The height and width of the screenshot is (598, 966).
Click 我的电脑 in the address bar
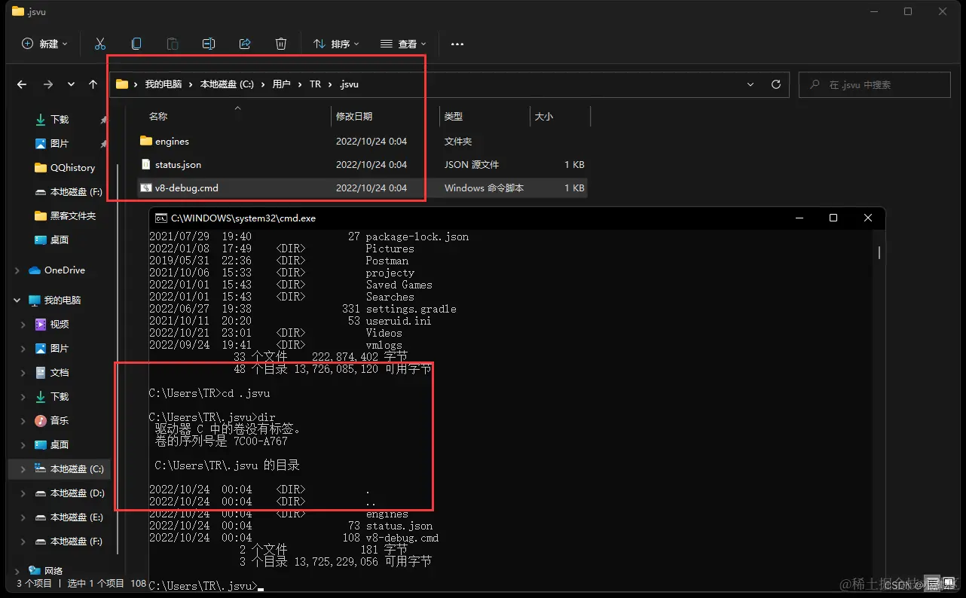point(164,84)
